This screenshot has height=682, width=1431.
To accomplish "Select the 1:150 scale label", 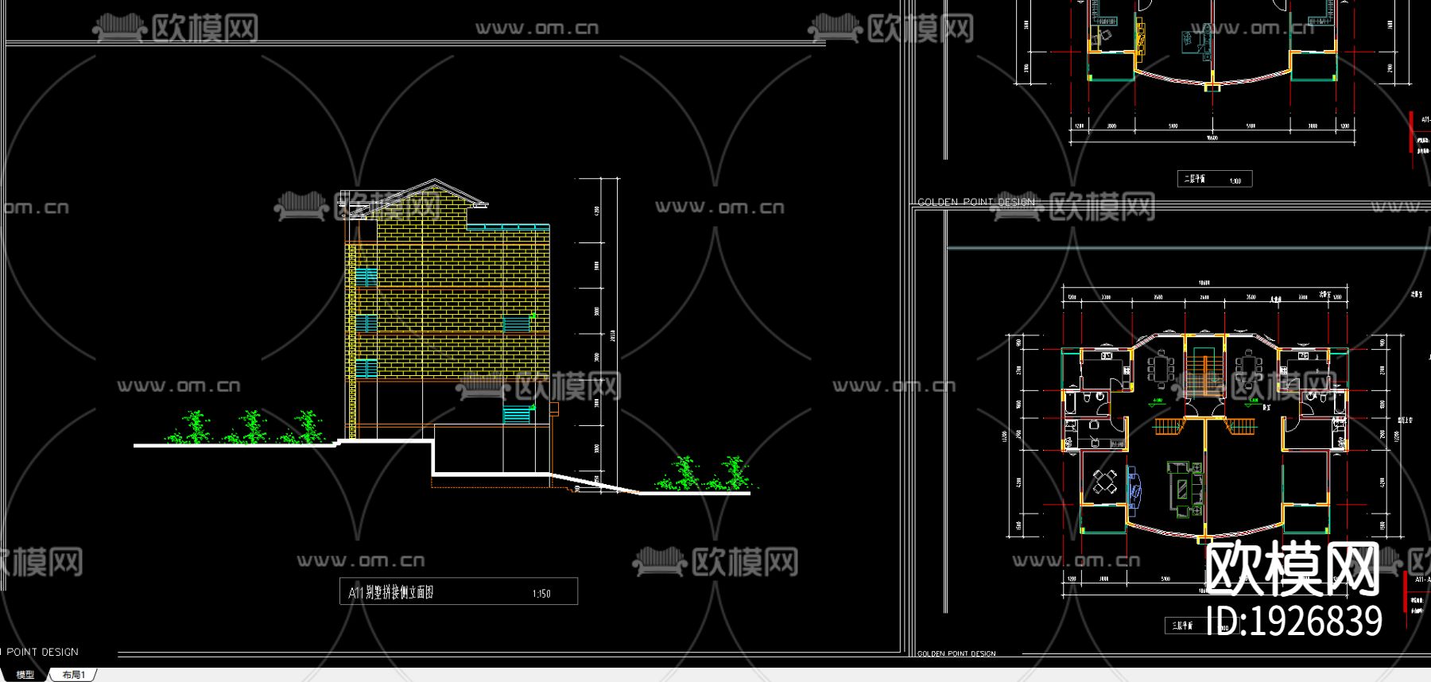I will pos(541,594).
